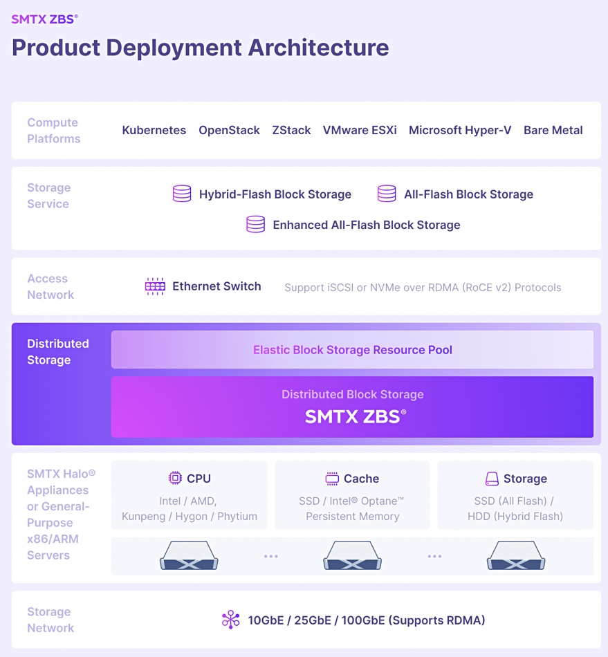Select the CPU chip icon
Screen dimensions: 608x657
(x=175, y=478)
